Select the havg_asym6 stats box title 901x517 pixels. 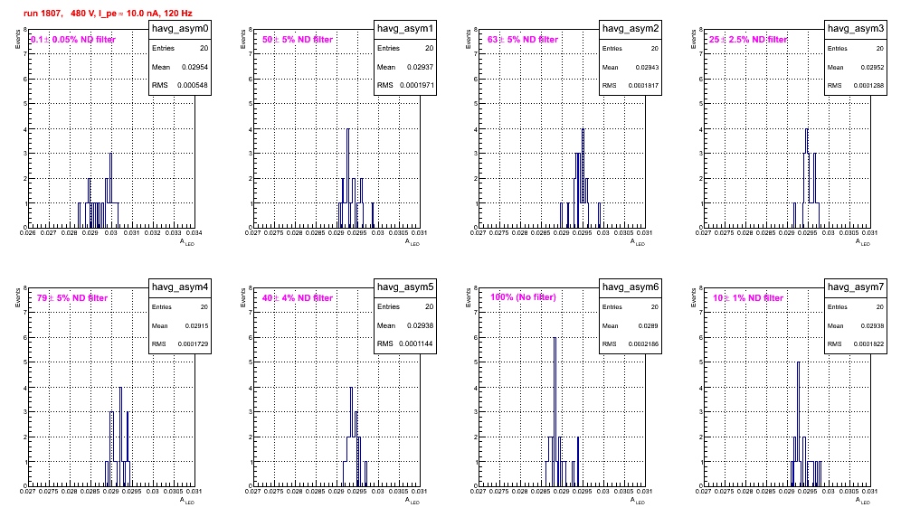click(631, 287)
